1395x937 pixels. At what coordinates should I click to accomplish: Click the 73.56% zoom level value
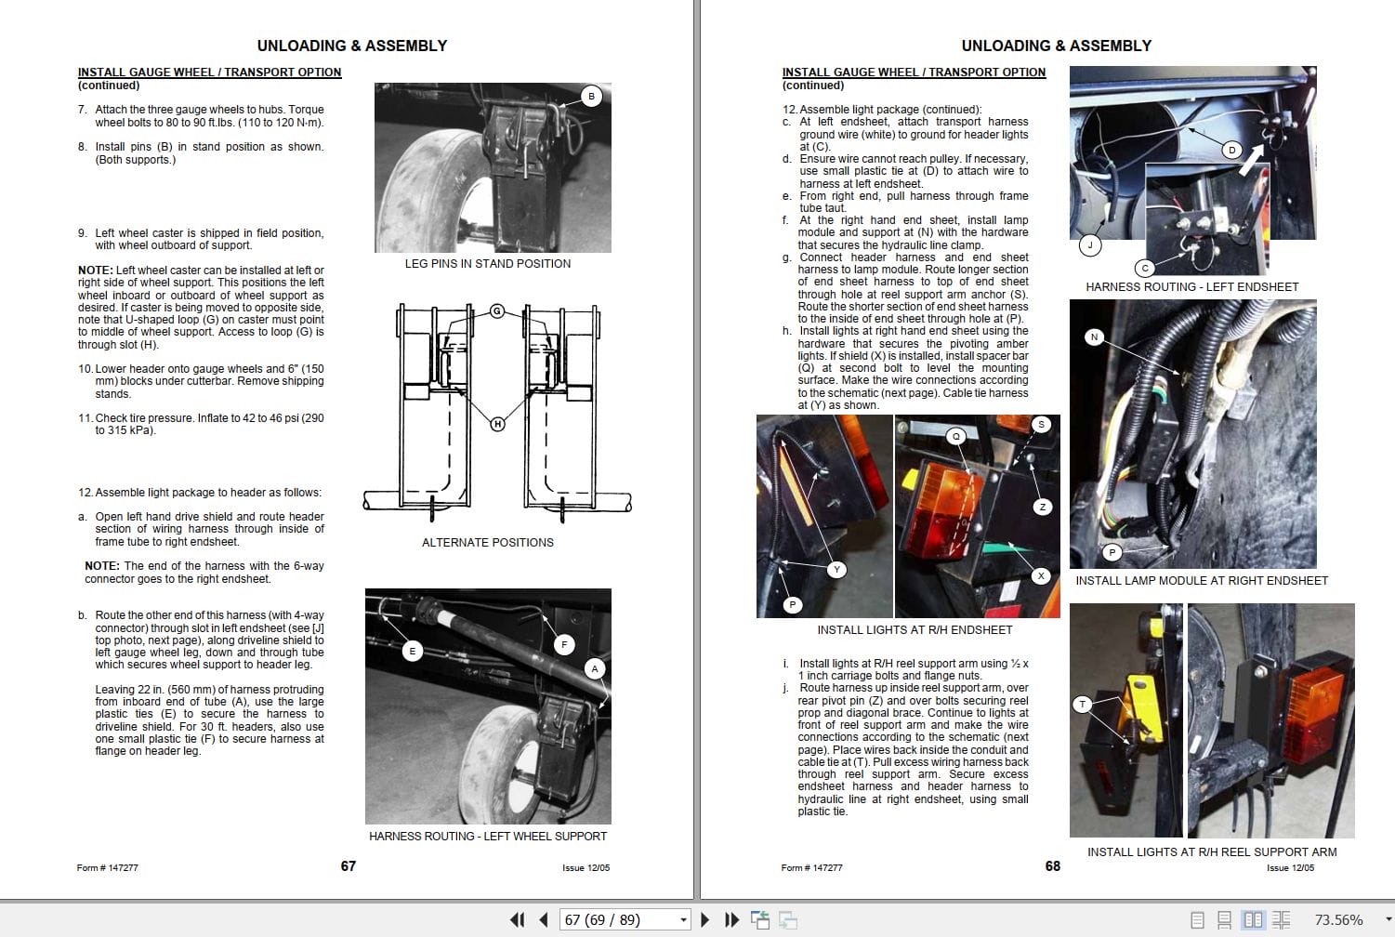[x=1338, y=920]
